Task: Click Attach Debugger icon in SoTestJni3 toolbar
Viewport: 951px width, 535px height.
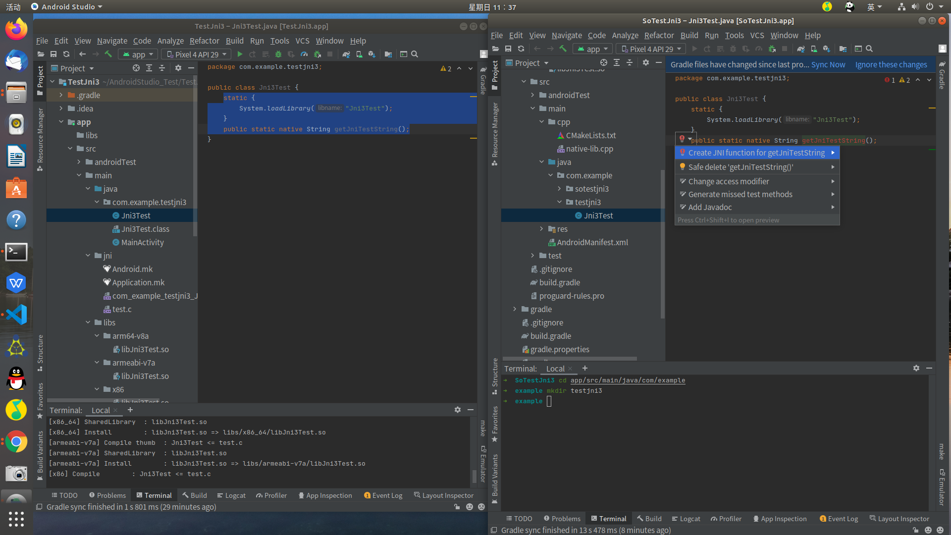Action: coord(772,49)
